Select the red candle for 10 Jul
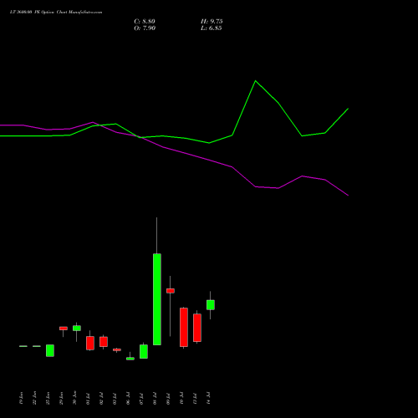The image size is (418, 418). coord(184,327)
